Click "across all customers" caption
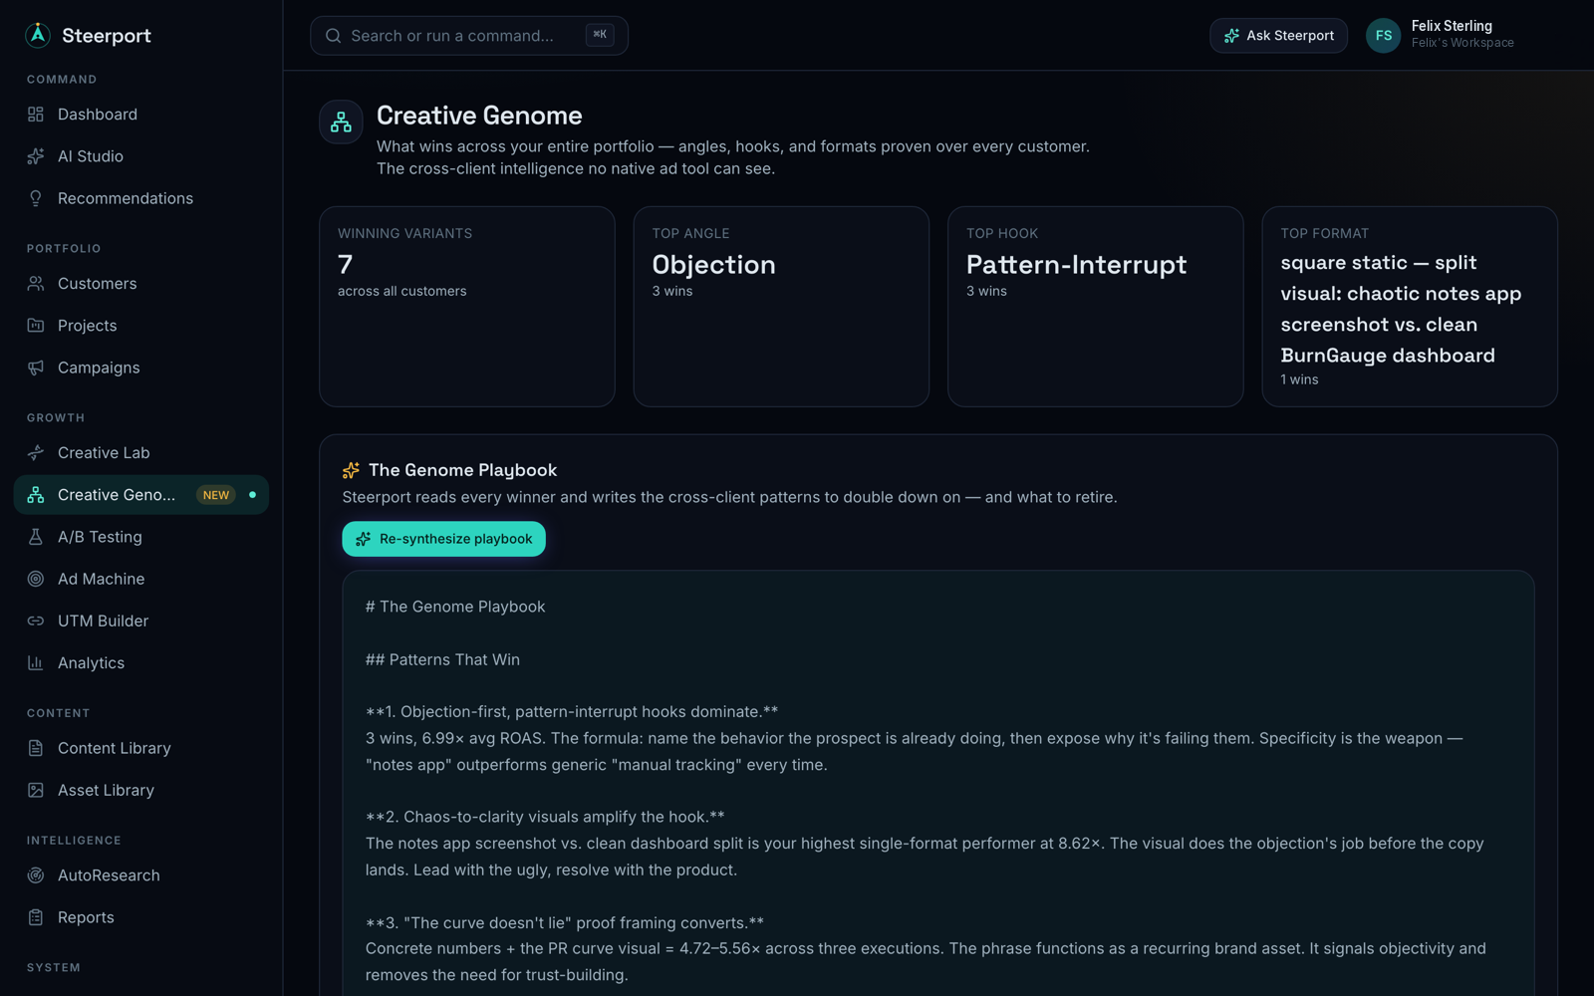The width and height of the screenshot is (1594, 996). click(x=402, y=291)
